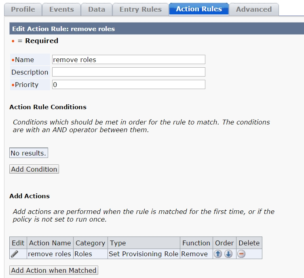Switch to the Events tab
Image resolution: width=304 pixels, height=278 pixels.
click(61, 9)
